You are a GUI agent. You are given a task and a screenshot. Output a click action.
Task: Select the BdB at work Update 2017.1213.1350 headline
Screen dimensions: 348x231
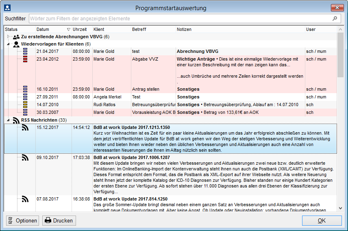coord(132,127)
